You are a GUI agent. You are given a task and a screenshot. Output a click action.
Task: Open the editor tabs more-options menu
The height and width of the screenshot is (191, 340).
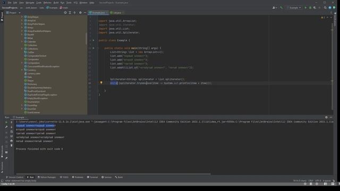coord(331,13)
